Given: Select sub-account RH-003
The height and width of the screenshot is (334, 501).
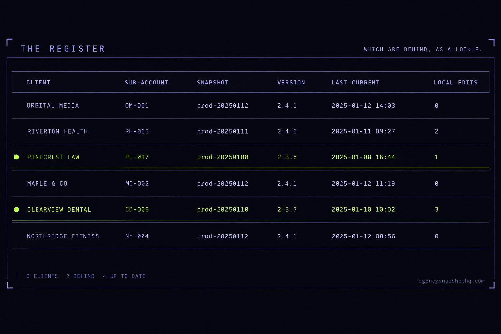Looking at the screenshot, I should point(137,131).
